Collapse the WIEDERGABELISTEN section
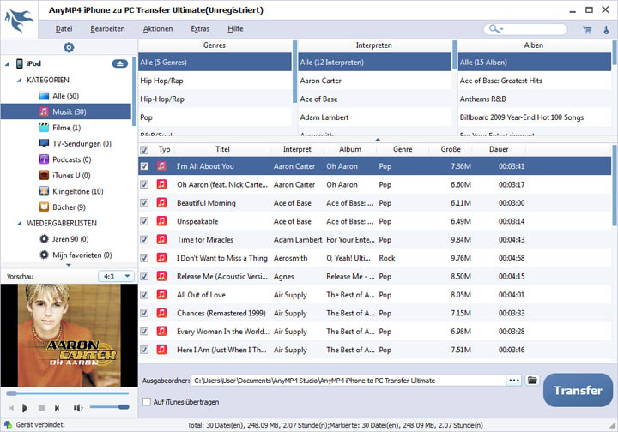The height and width of the screenshot is (432, 618). 19,224
